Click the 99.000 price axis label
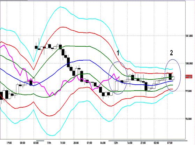 pos(188,91)
